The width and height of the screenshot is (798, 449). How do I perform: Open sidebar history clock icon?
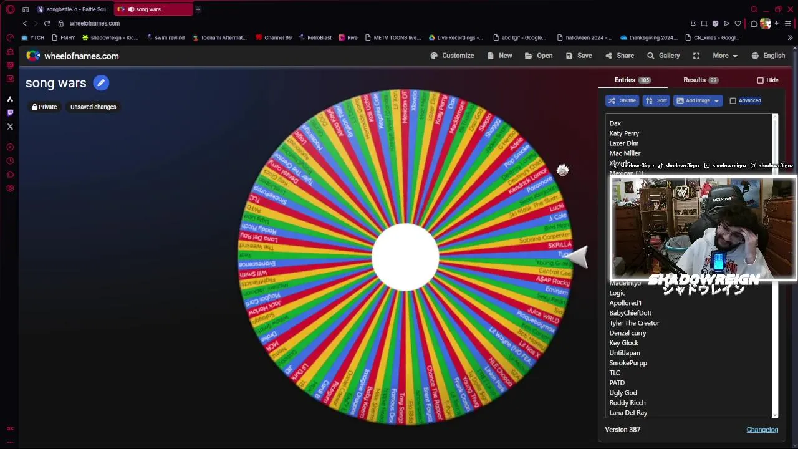(10, 161)
